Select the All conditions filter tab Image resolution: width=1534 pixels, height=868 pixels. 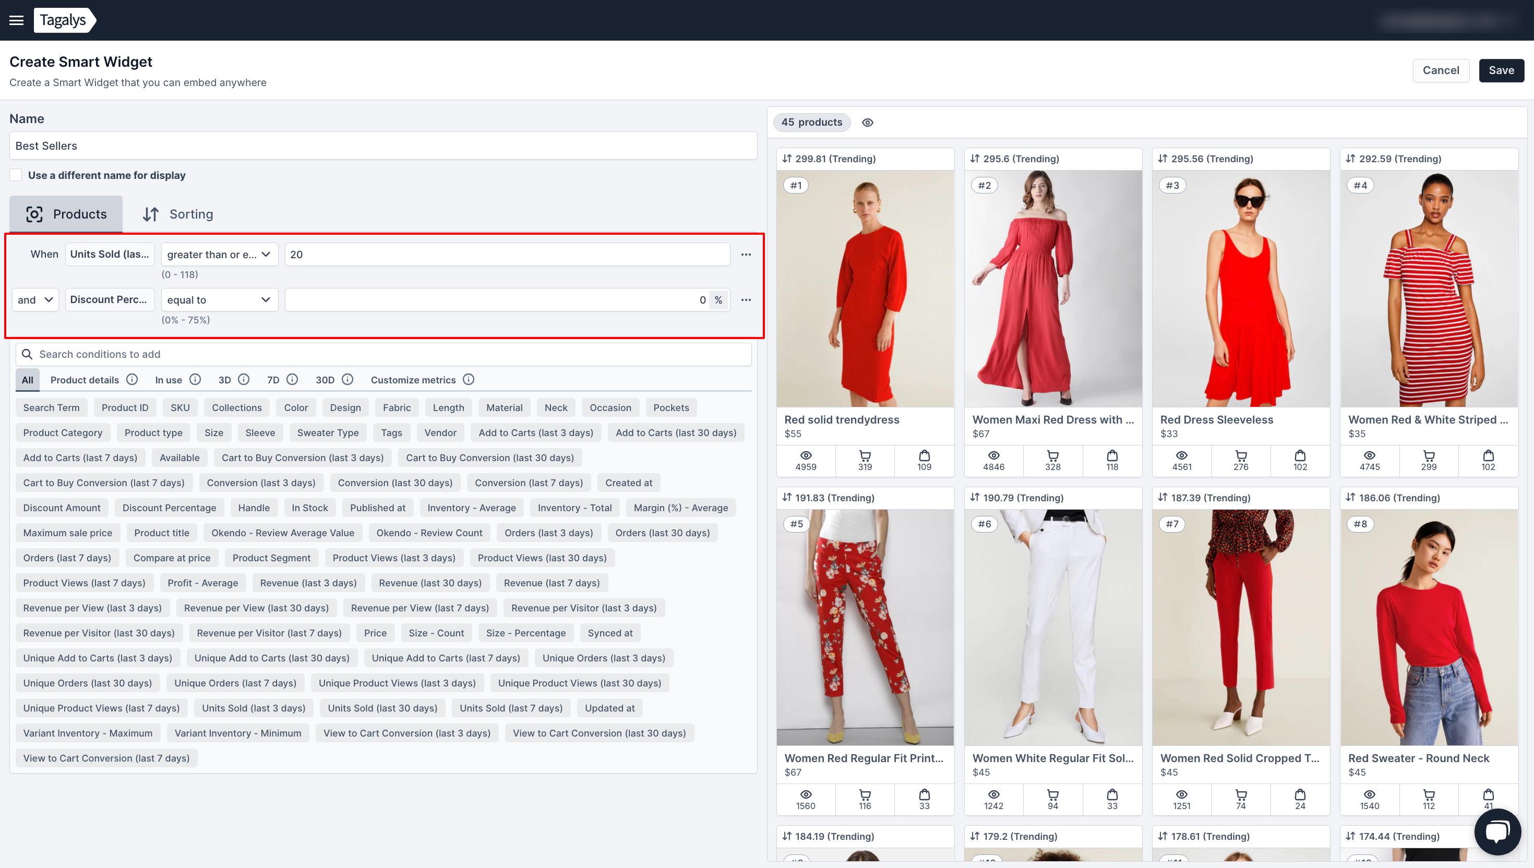pyautogui.click(x=28, y=380)
